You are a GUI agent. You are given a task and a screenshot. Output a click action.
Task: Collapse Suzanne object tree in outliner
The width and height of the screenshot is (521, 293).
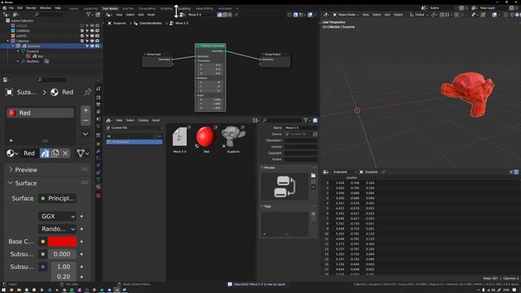pos(13,46)
